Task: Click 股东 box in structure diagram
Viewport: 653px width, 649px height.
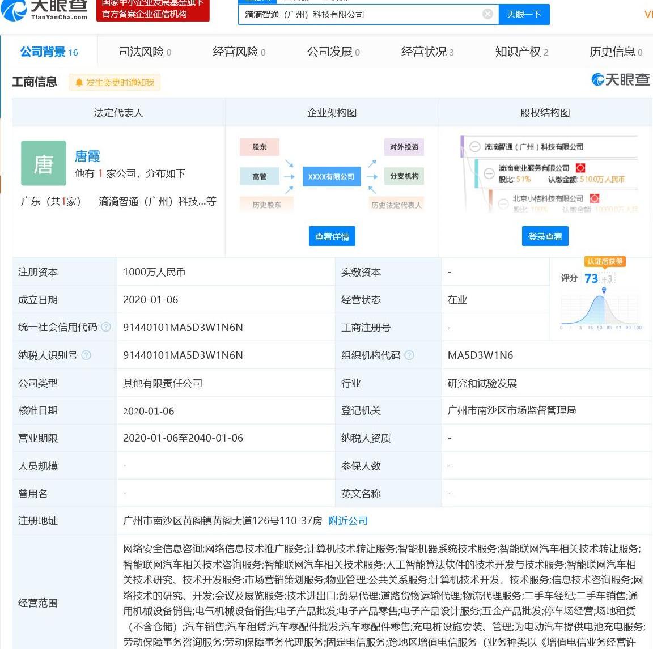Action: click(x=259, y=147)
